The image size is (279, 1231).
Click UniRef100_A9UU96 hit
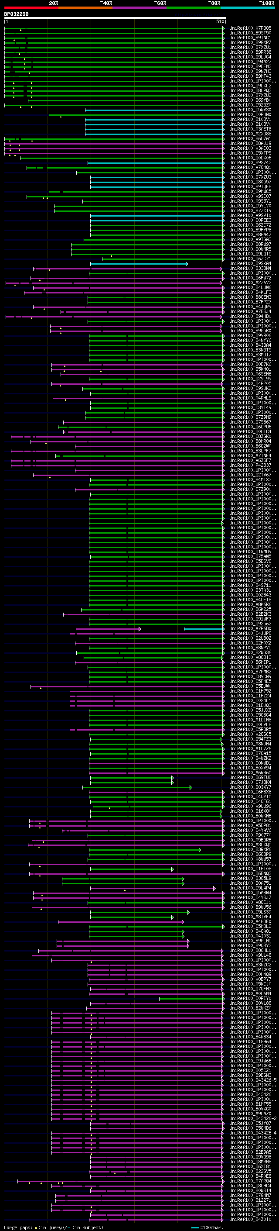point(250,806)
